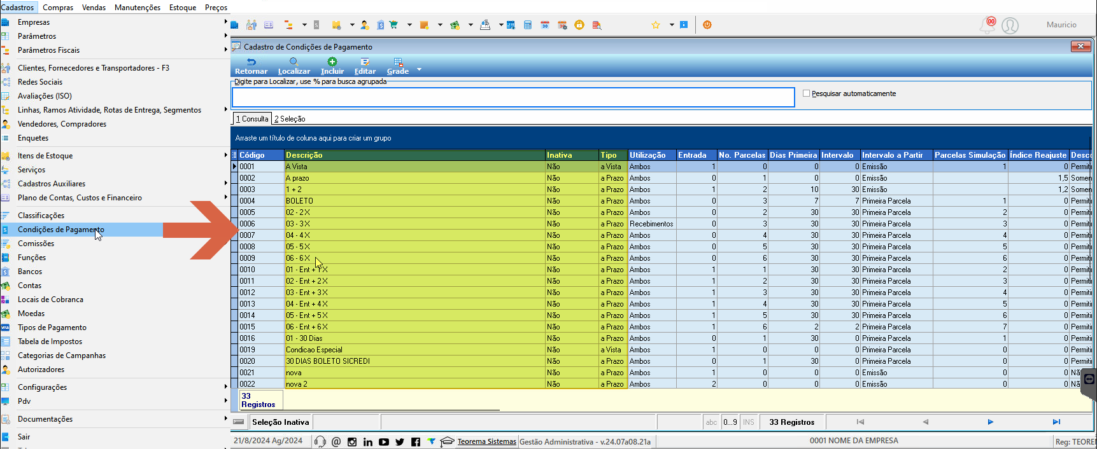This screenshot has width=1097, height=449.
Task: Click the orange power icon
Action: (x=707, y=25)
